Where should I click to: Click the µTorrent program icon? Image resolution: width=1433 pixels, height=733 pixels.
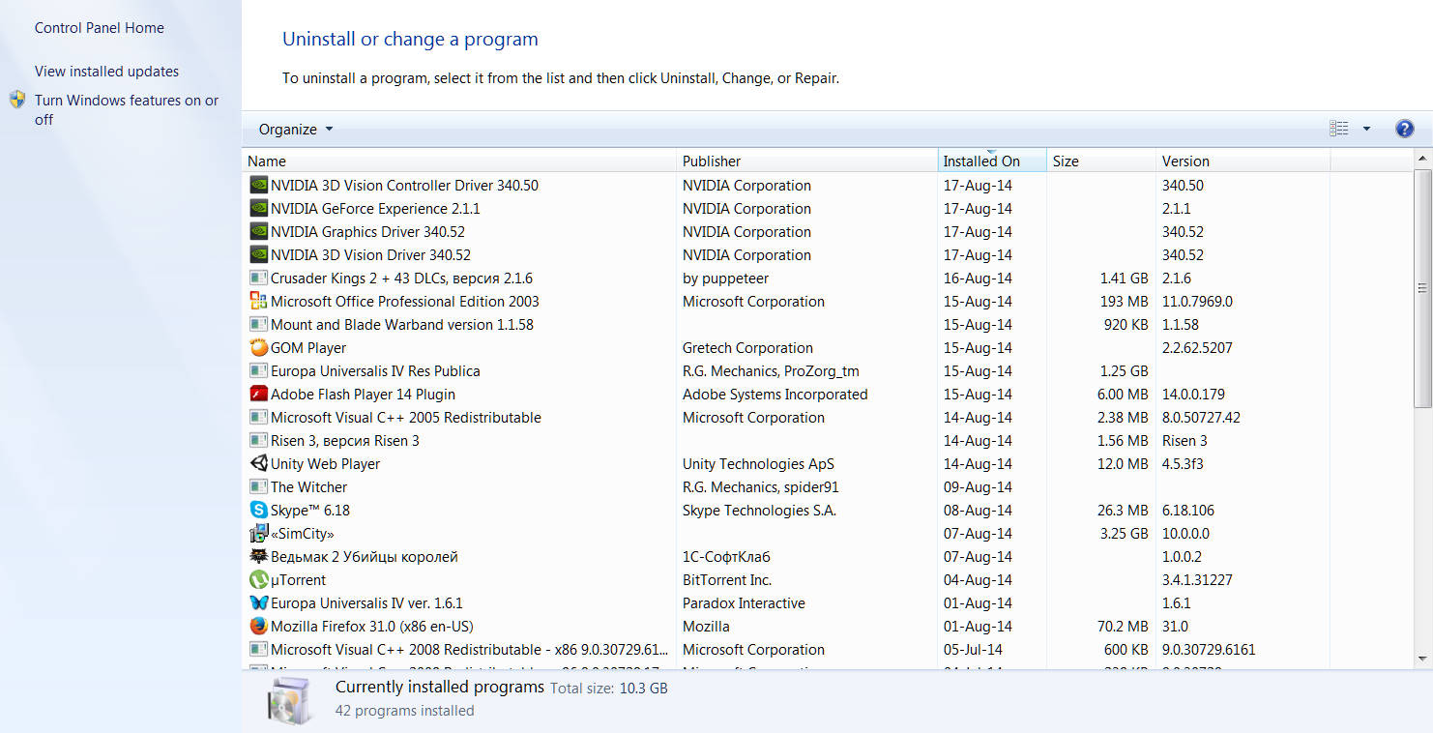tap(258, 580)
